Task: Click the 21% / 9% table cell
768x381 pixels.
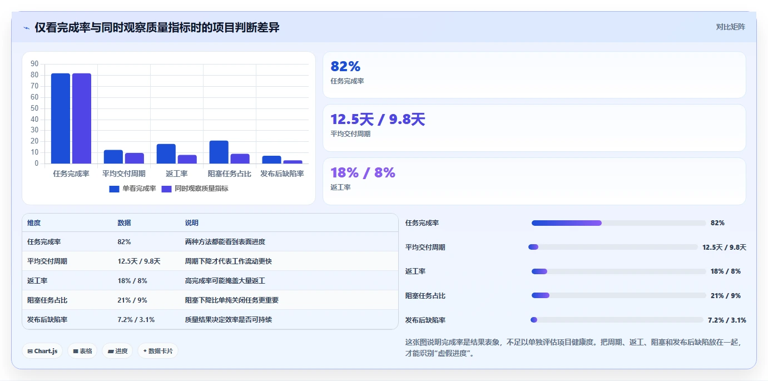Action: [x=132, y=300]
